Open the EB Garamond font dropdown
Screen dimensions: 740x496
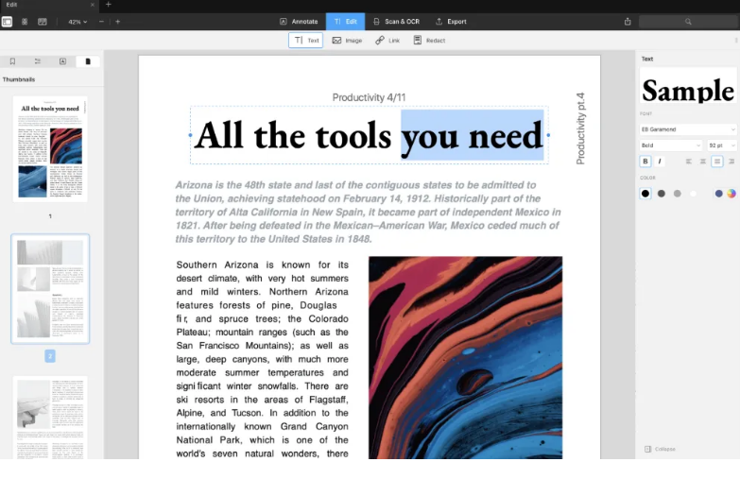point(687,129)
